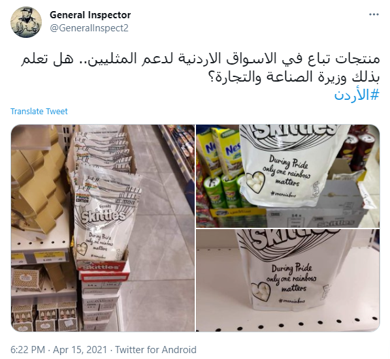This screenshot has height=359, width=390.
Task: Click Translate Tweet
Action: point(39,112)
